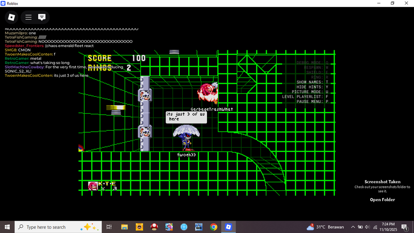The height and width of the screenshot is (233, 414).
Task: Open the clock showing 7:24 PM
Action: [x=388, y=227]
